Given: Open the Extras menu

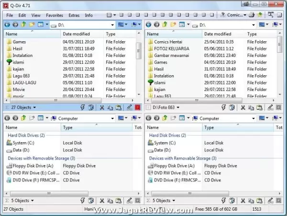Looking at the screenshot, I should (x=74, y=15).
